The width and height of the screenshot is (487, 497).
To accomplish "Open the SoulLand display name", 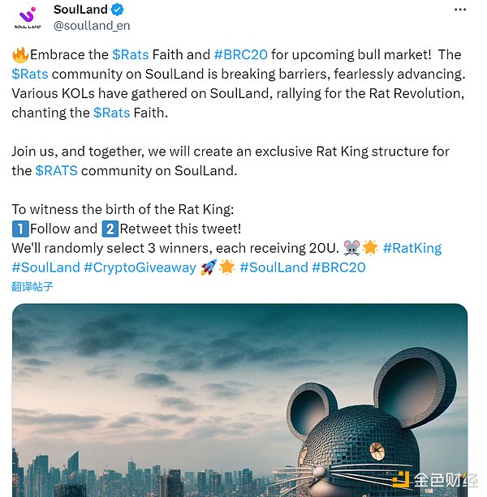I will coord(80,11).
